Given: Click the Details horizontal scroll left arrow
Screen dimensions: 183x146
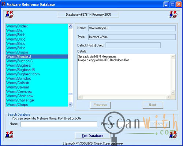Looking at the screenshot, I should (x=80, y=97).
